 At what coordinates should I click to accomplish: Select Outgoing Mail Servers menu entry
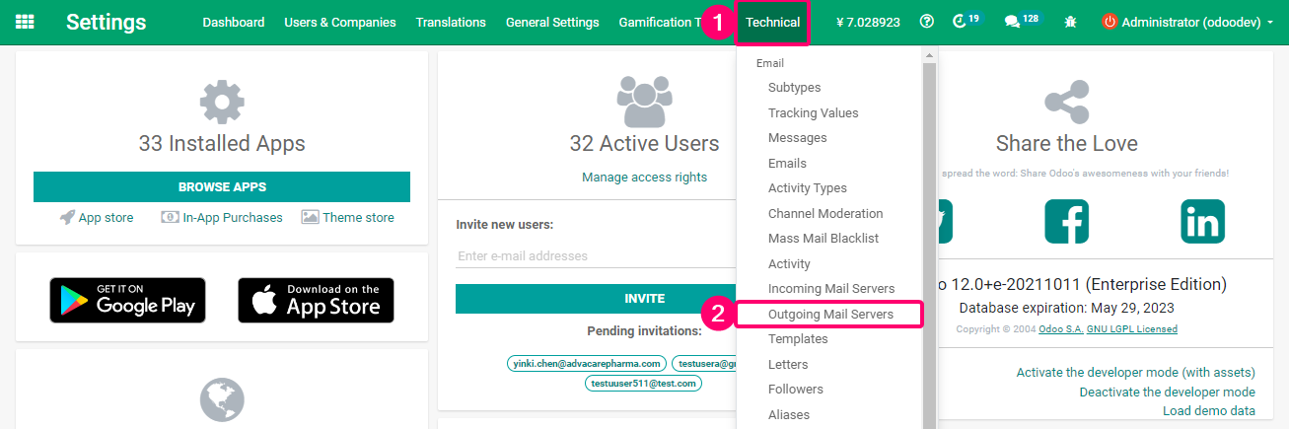tap(830, 314)
